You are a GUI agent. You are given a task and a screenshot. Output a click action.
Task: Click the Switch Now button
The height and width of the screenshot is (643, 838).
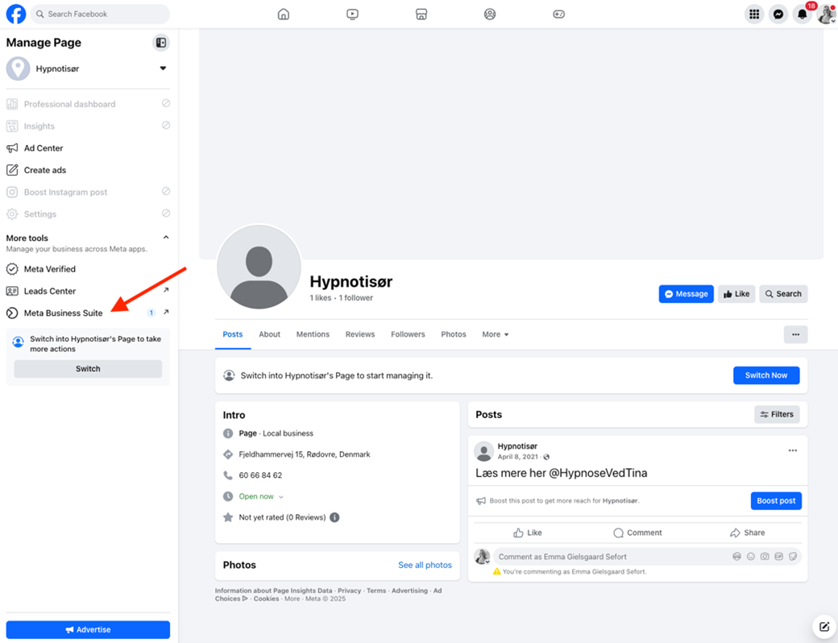pos(766,375)
